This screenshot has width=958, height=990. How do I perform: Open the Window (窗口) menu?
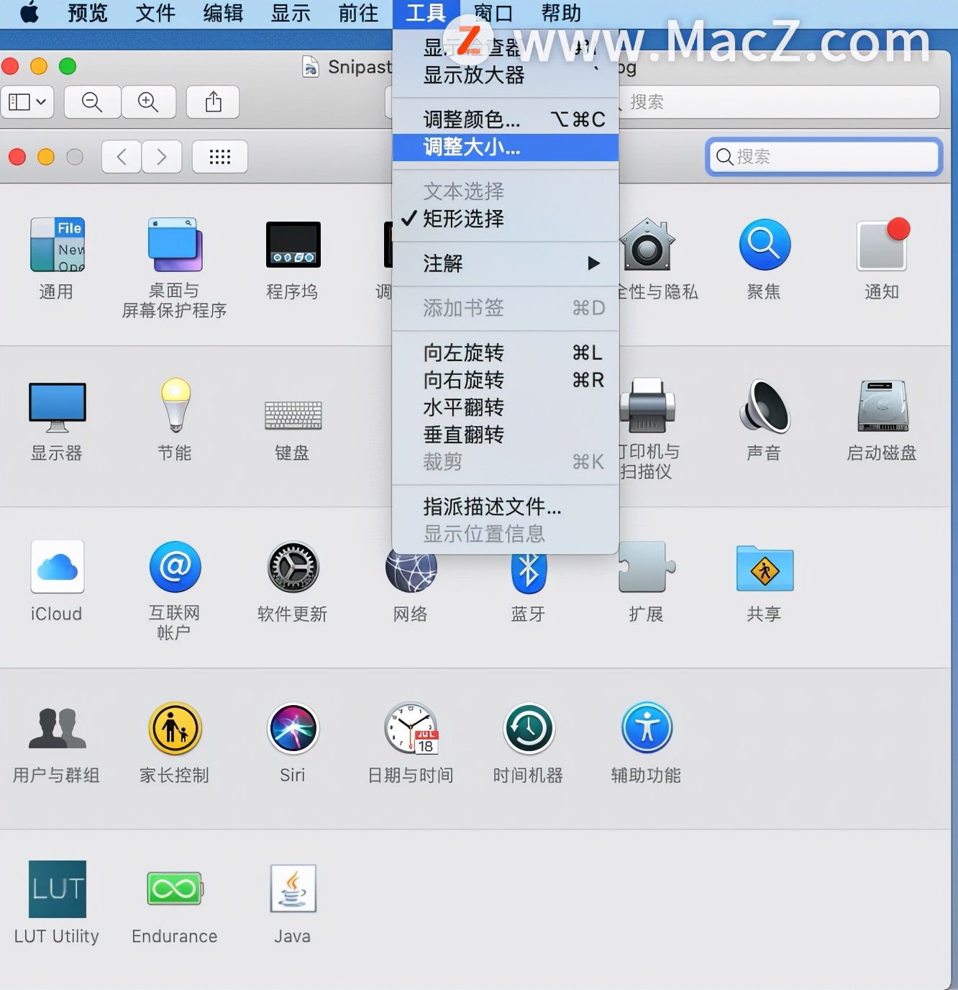(493, 13)
